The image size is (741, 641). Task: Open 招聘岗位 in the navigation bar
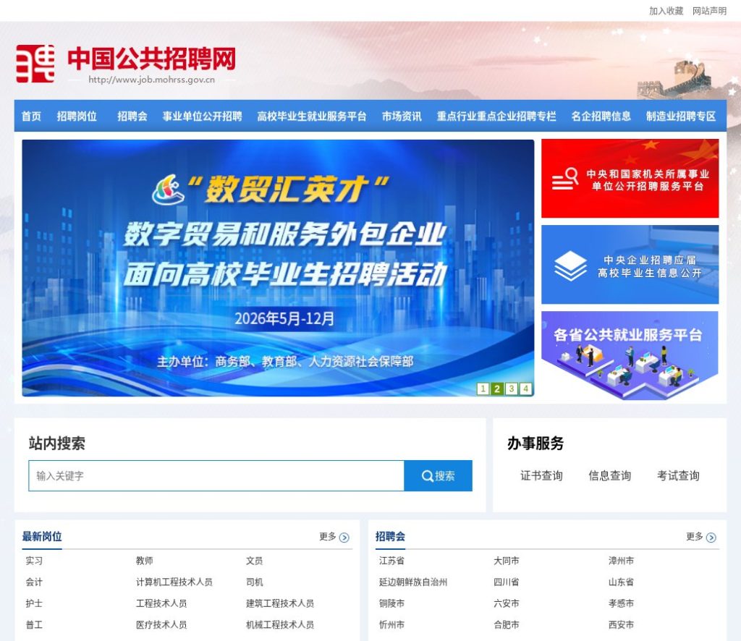pos(77,116)
